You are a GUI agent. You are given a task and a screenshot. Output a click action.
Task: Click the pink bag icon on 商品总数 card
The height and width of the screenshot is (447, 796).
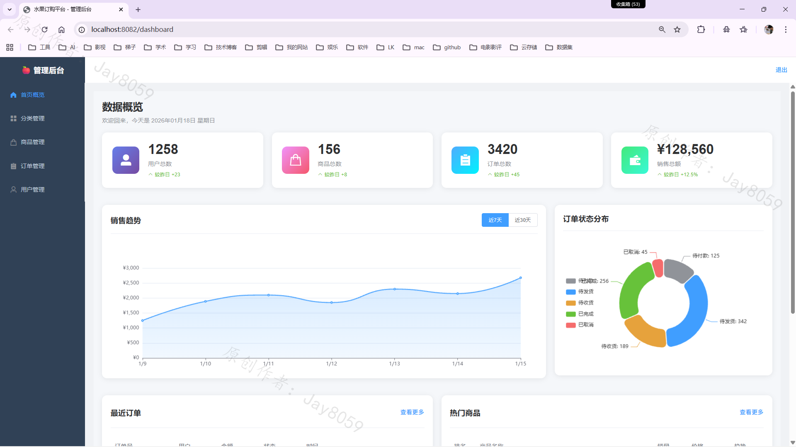tap(296, 160)
